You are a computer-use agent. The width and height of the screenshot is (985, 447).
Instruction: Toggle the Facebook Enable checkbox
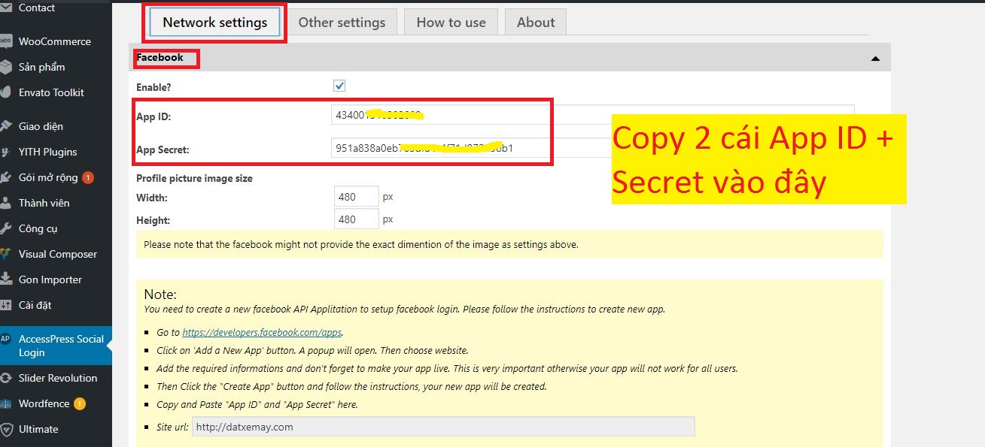click(339, 86)
